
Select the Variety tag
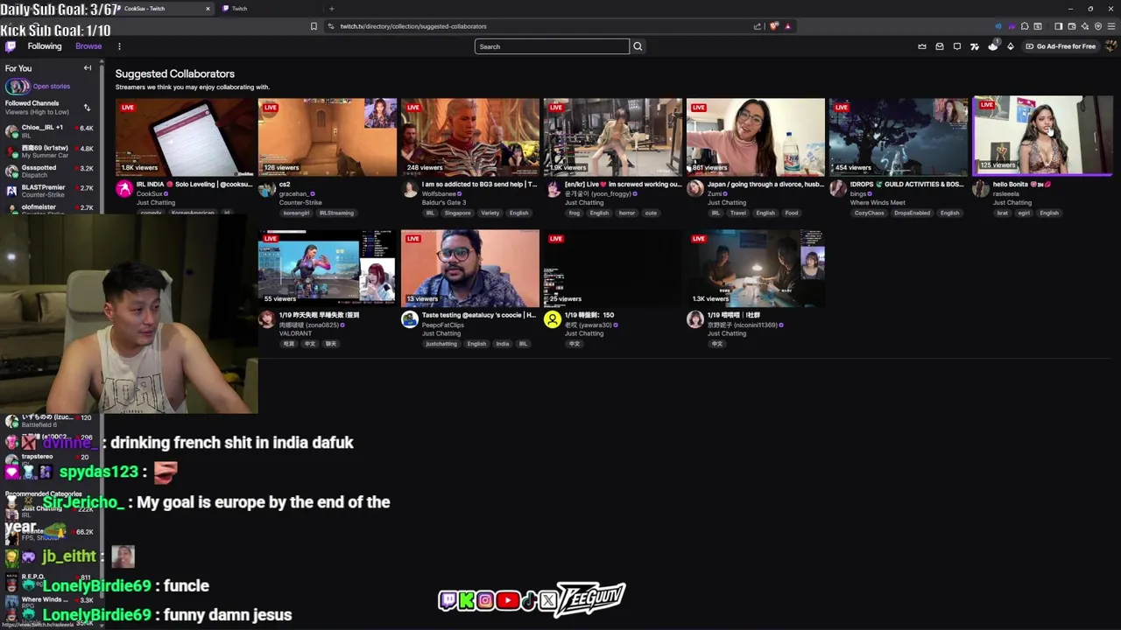pos(490,213)
